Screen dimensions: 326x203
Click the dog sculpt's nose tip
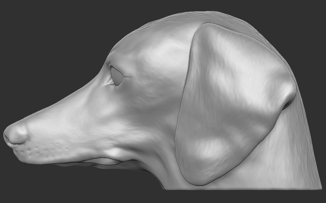point(15,133)
